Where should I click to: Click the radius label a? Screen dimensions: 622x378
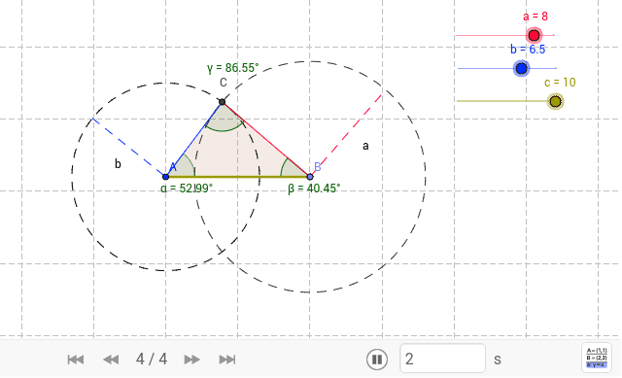click(x=365, y=146)
